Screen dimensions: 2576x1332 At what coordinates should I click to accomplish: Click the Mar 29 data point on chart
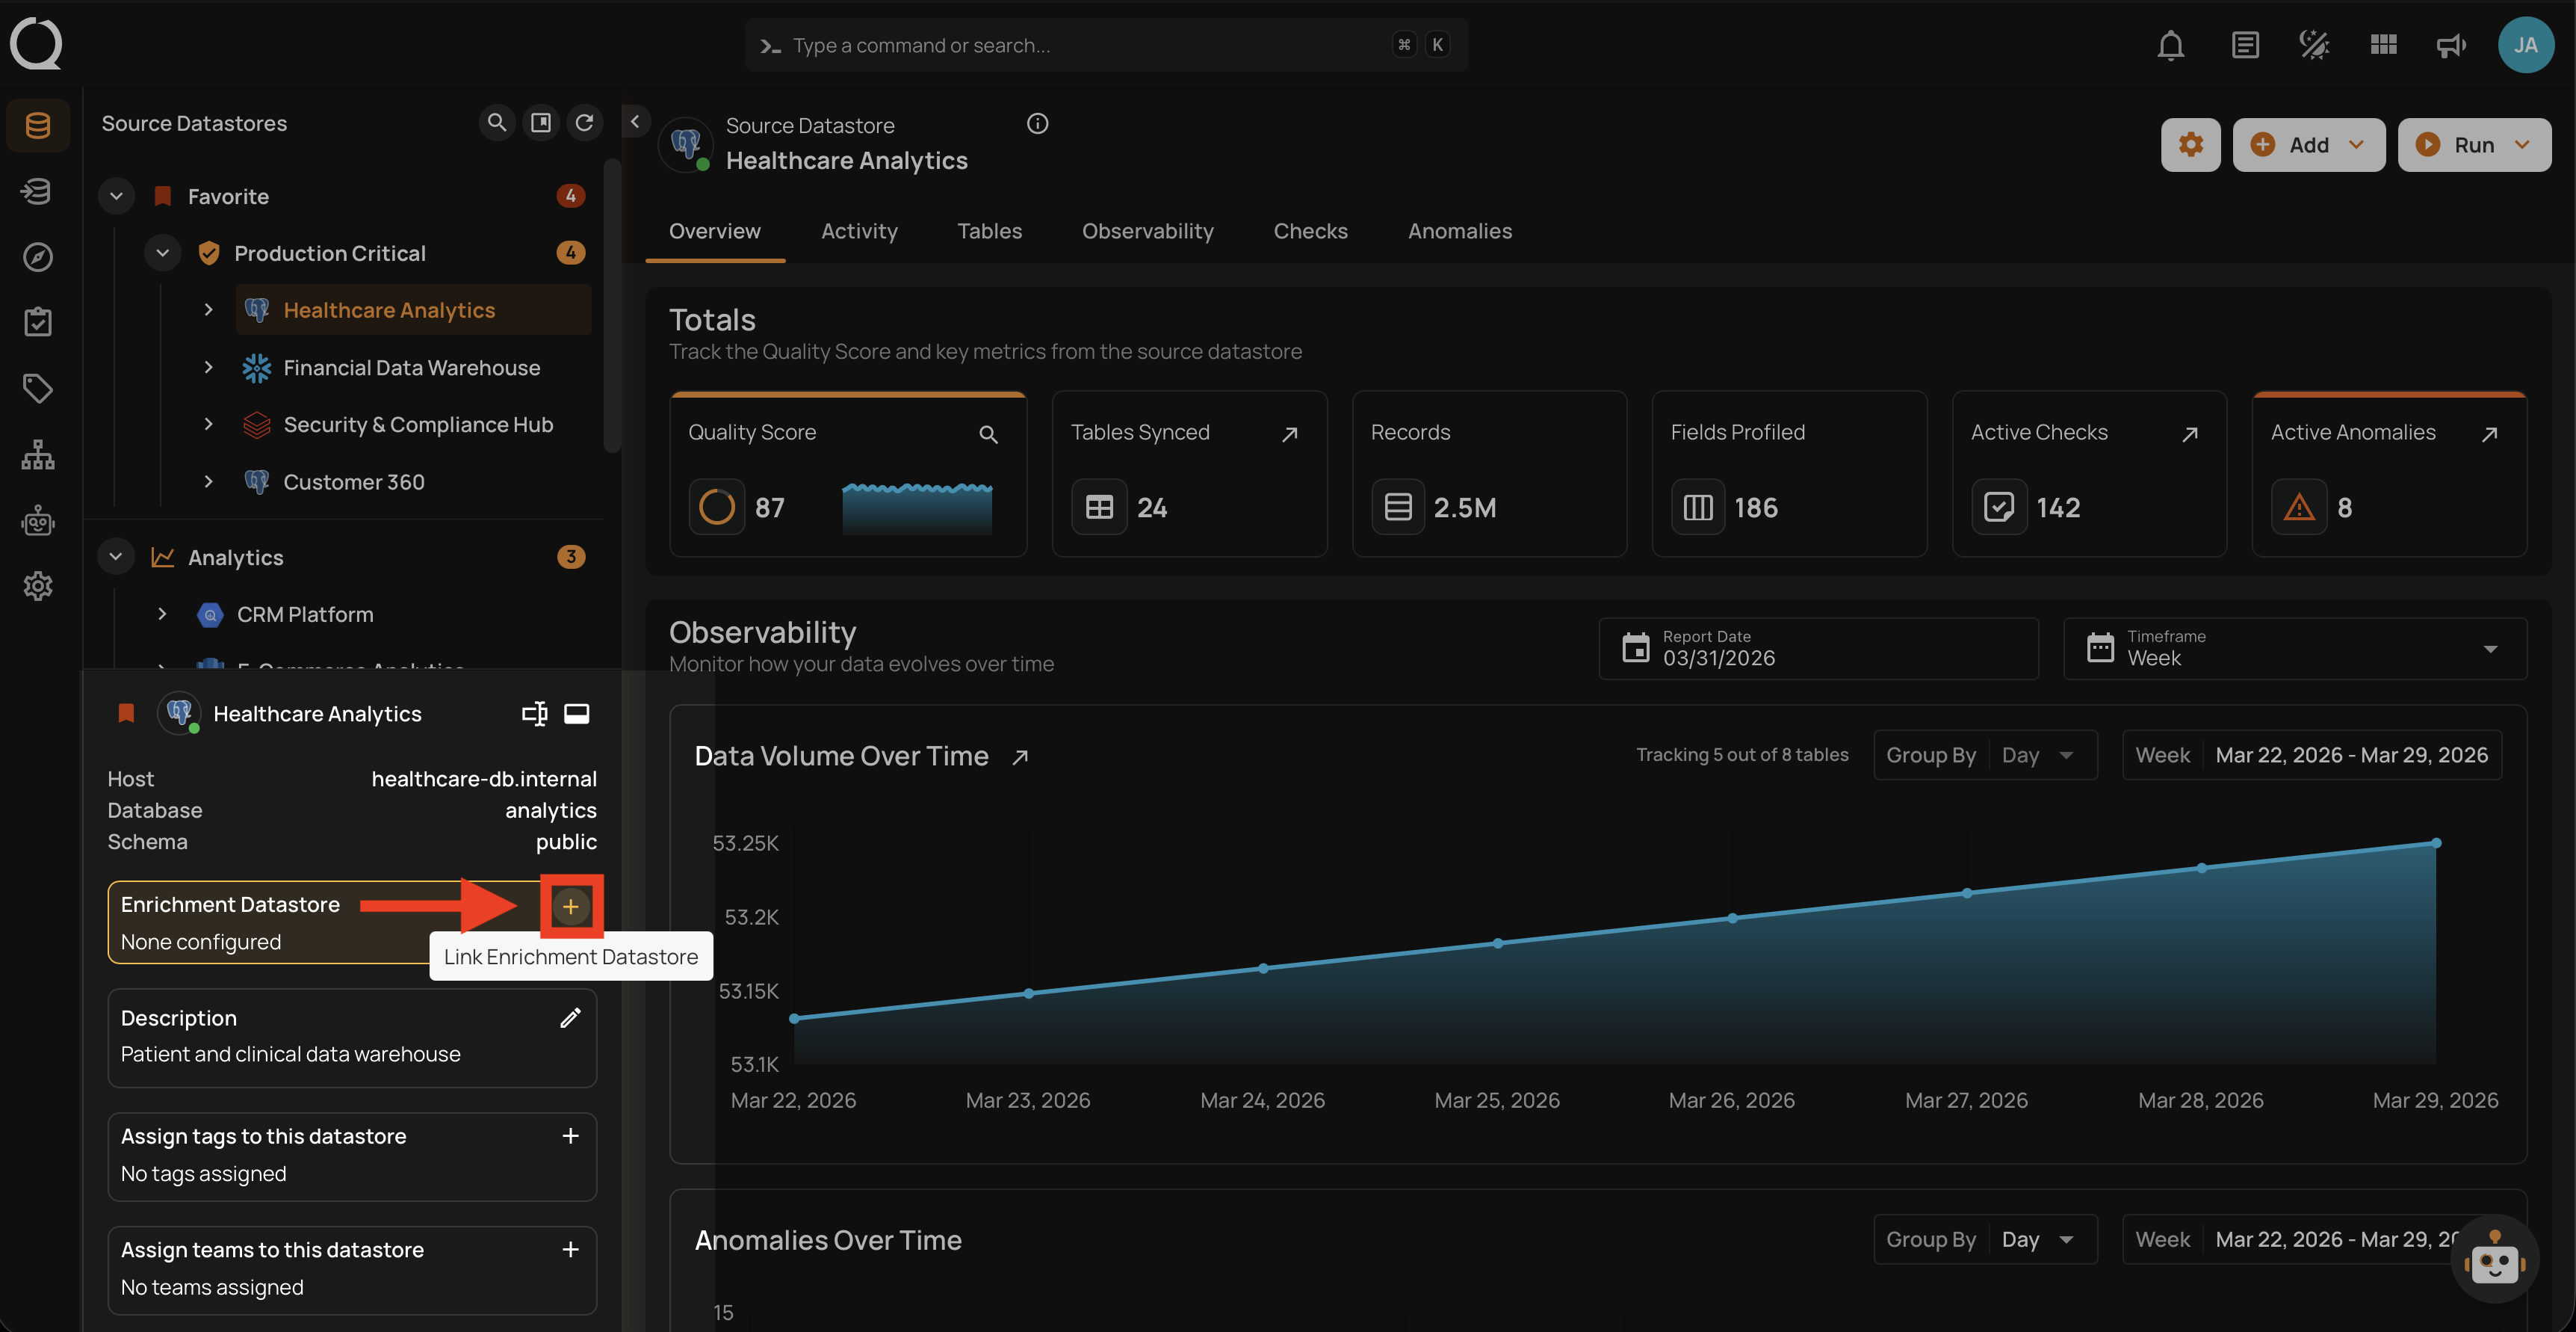point(2435,842)
